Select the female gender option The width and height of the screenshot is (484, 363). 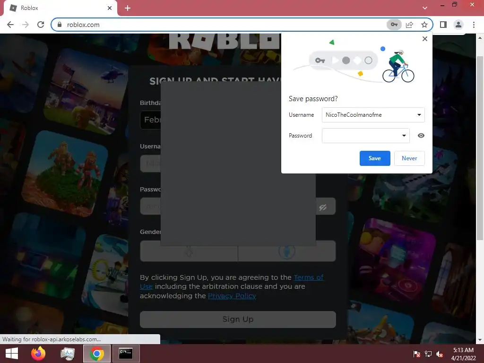pos(189,251)
